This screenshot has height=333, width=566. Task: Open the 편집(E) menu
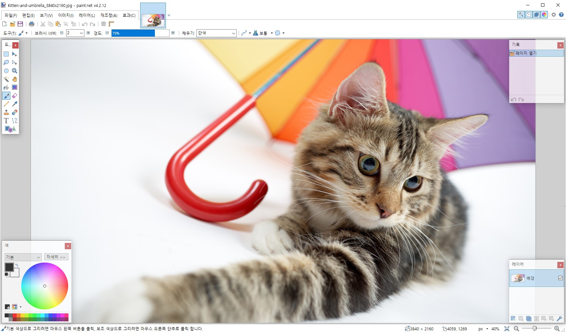[x=28, y=15]
